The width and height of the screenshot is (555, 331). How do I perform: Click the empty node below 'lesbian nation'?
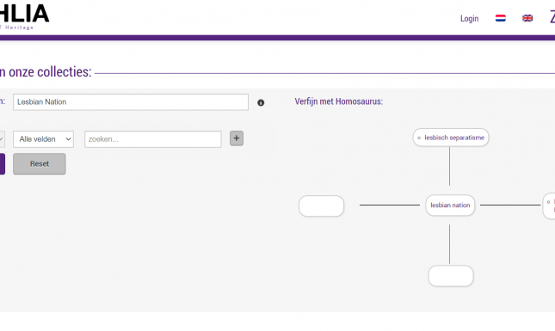tap(451, 276)
